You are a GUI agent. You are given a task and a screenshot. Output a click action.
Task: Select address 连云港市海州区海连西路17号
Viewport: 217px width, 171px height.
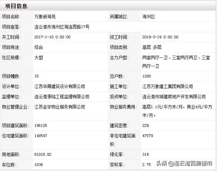pos(62,27)
